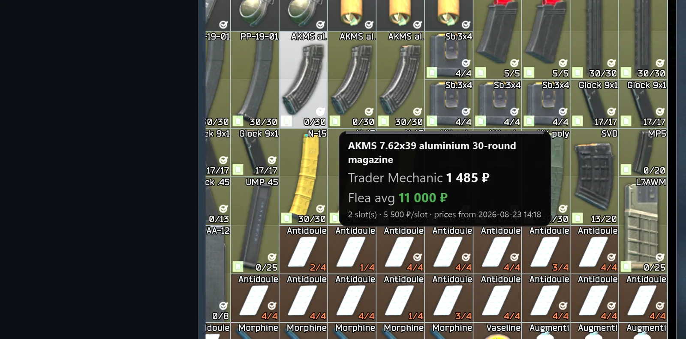Screen dimensions: 686x339
Task: Click the green tag icon on PP-19-01 magazine
Action: (x=238, y=121)
